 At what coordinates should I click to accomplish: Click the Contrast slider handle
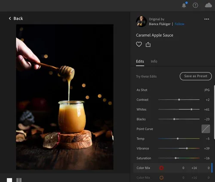click(x=179, y=100)
